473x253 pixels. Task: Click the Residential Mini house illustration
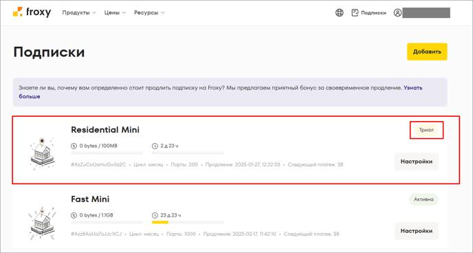pyautogui.click(x=42, y=154)
